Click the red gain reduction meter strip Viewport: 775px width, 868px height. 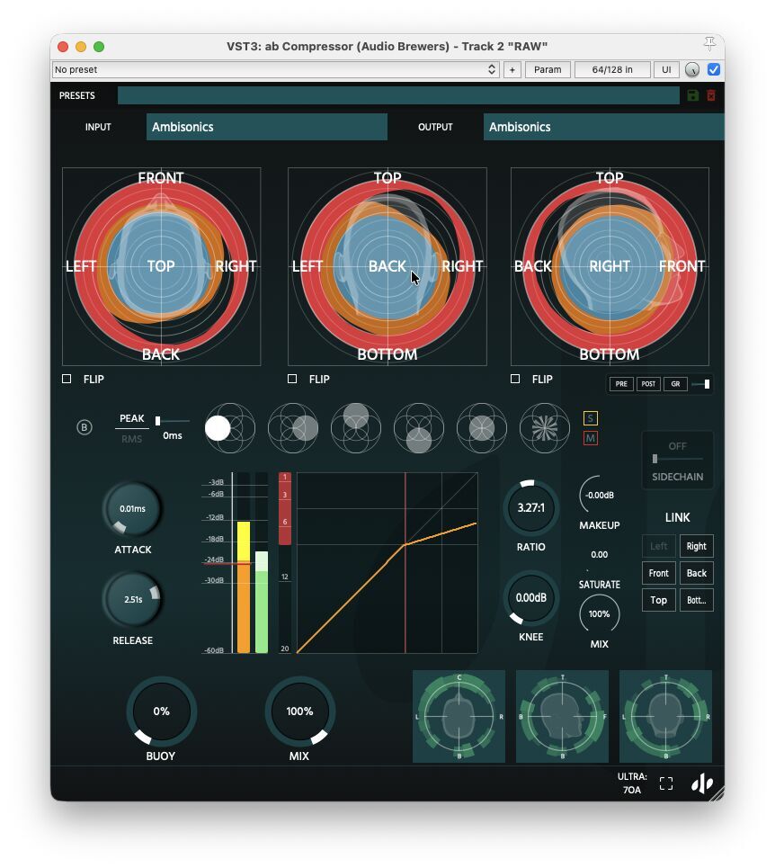pyautogui.click(x=285, y=509)
